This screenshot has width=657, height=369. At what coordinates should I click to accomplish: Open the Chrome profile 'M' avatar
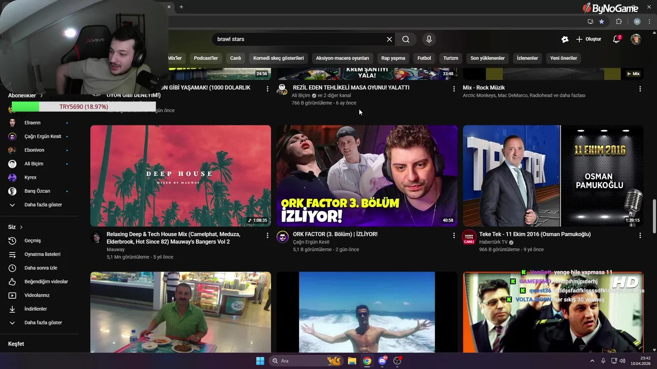tap(637, 22)
